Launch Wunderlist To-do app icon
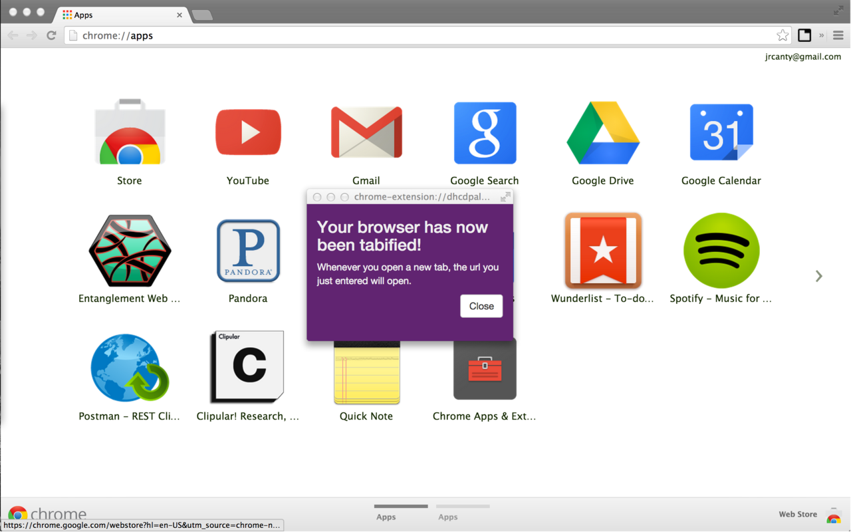Screen dimensions: 851x532 603,251
